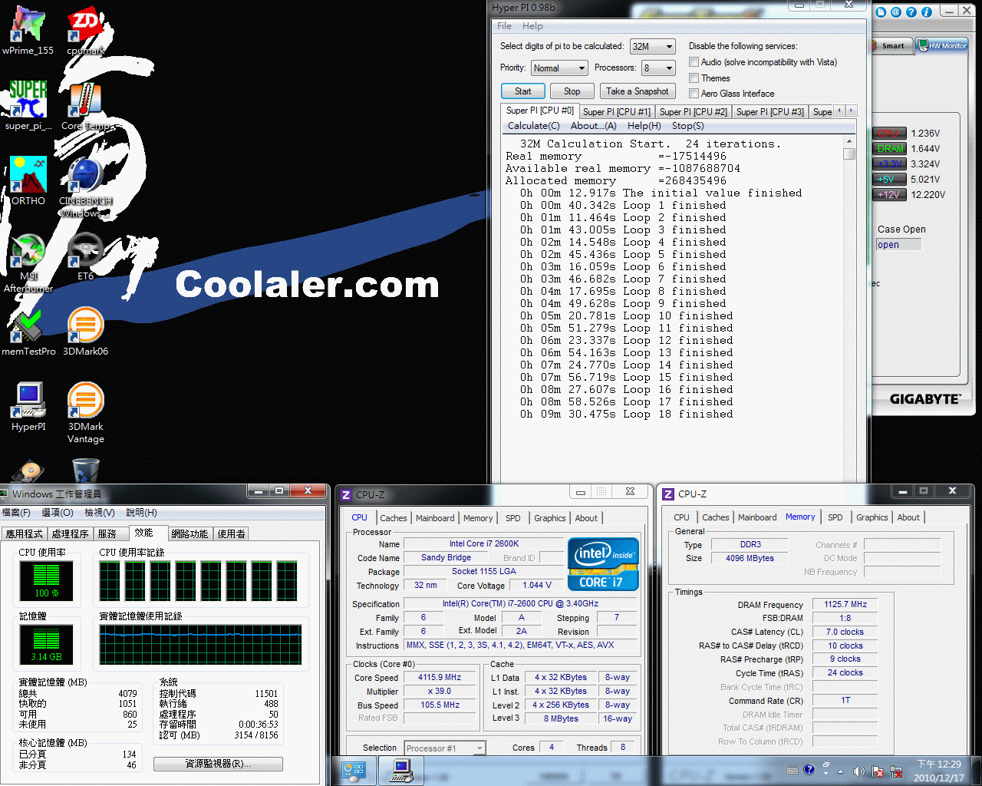Click the language bar help icon
Image resolution: width=982 pixels, height=786 pixels.
809,770
